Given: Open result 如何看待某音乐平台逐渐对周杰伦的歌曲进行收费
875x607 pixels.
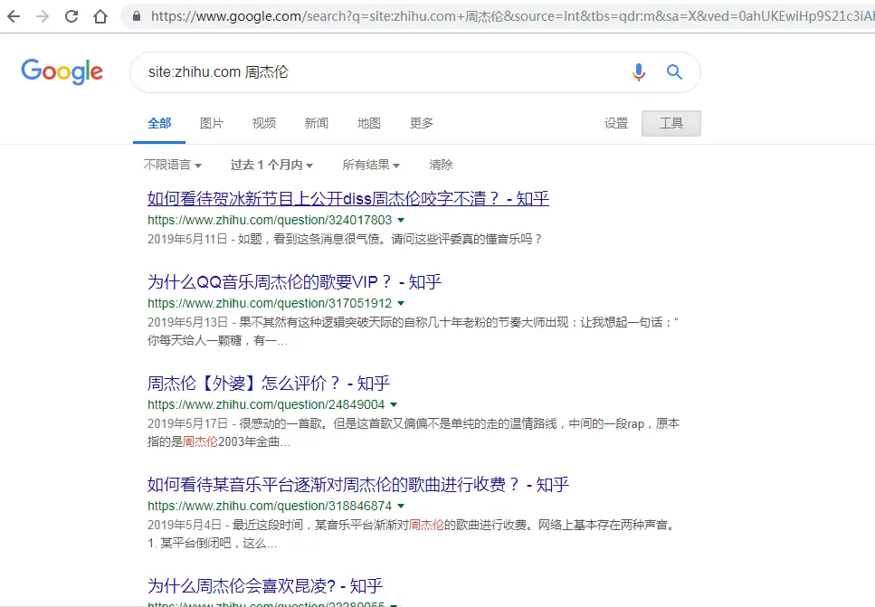Looking at the screenshot, I should tap(357, 484).
